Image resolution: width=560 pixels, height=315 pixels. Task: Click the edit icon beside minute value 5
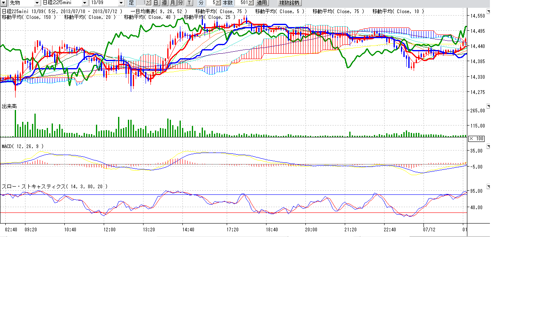(219, 3)
